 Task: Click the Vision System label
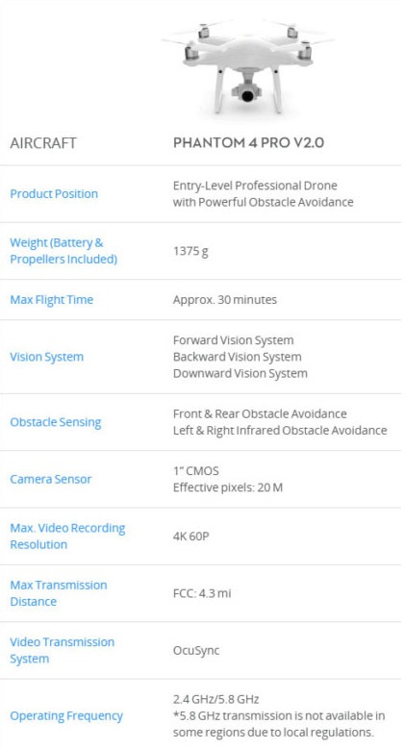pos(47,358)
